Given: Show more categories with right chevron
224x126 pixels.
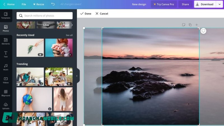Looking at the screenshot, I should 72,25.
